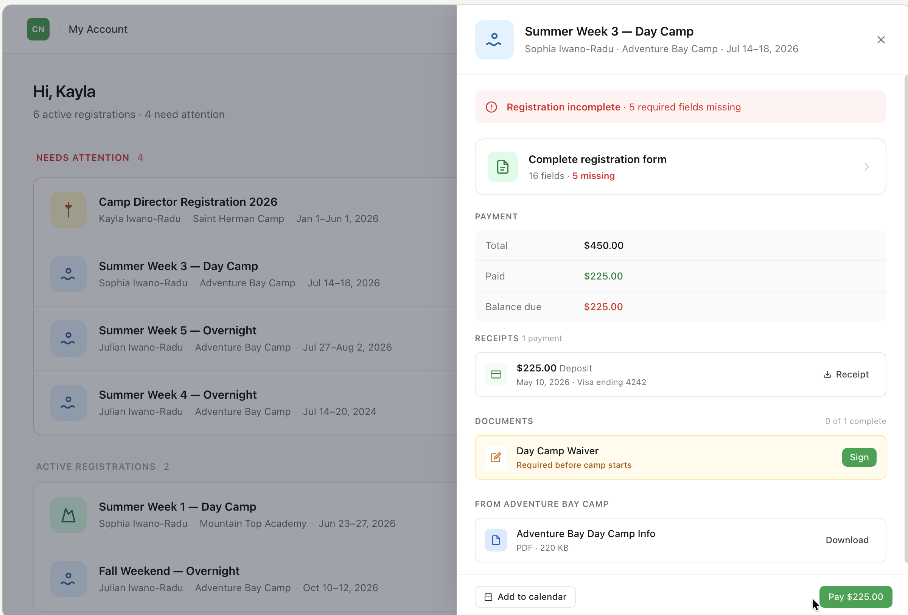Click the green registration form document icon
The width and height of the screenshot is (908, 615).
tap(502, 167)
